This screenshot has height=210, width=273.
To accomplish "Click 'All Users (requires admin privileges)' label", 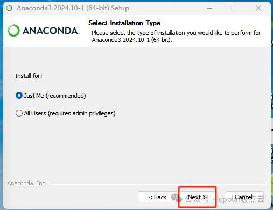I will pyautogui.click(x=69, y=113).
